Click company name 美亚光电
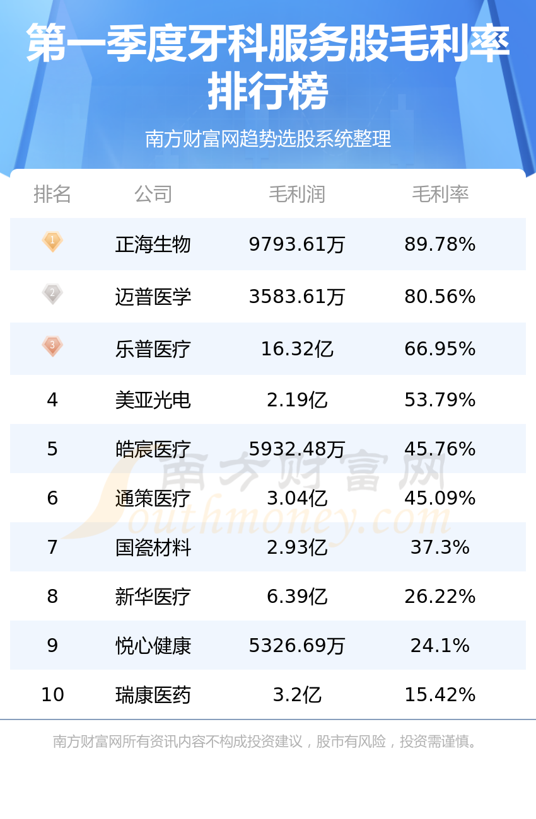The image size is (536, 819). pos(153,400)
